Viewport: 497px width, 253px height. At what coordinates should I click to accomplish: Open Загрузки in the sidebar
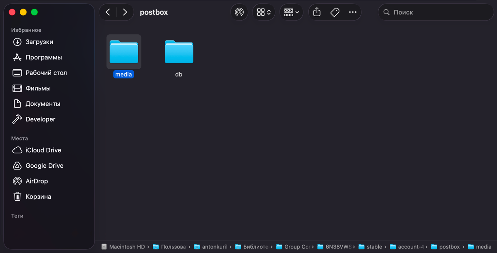pyautogui.click(x=39, y=42)
